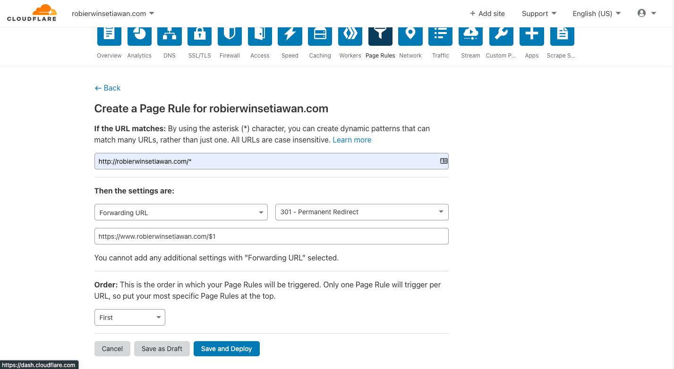Click the DNS label text
The image size is (674, 369).
(x=170, y=55)
